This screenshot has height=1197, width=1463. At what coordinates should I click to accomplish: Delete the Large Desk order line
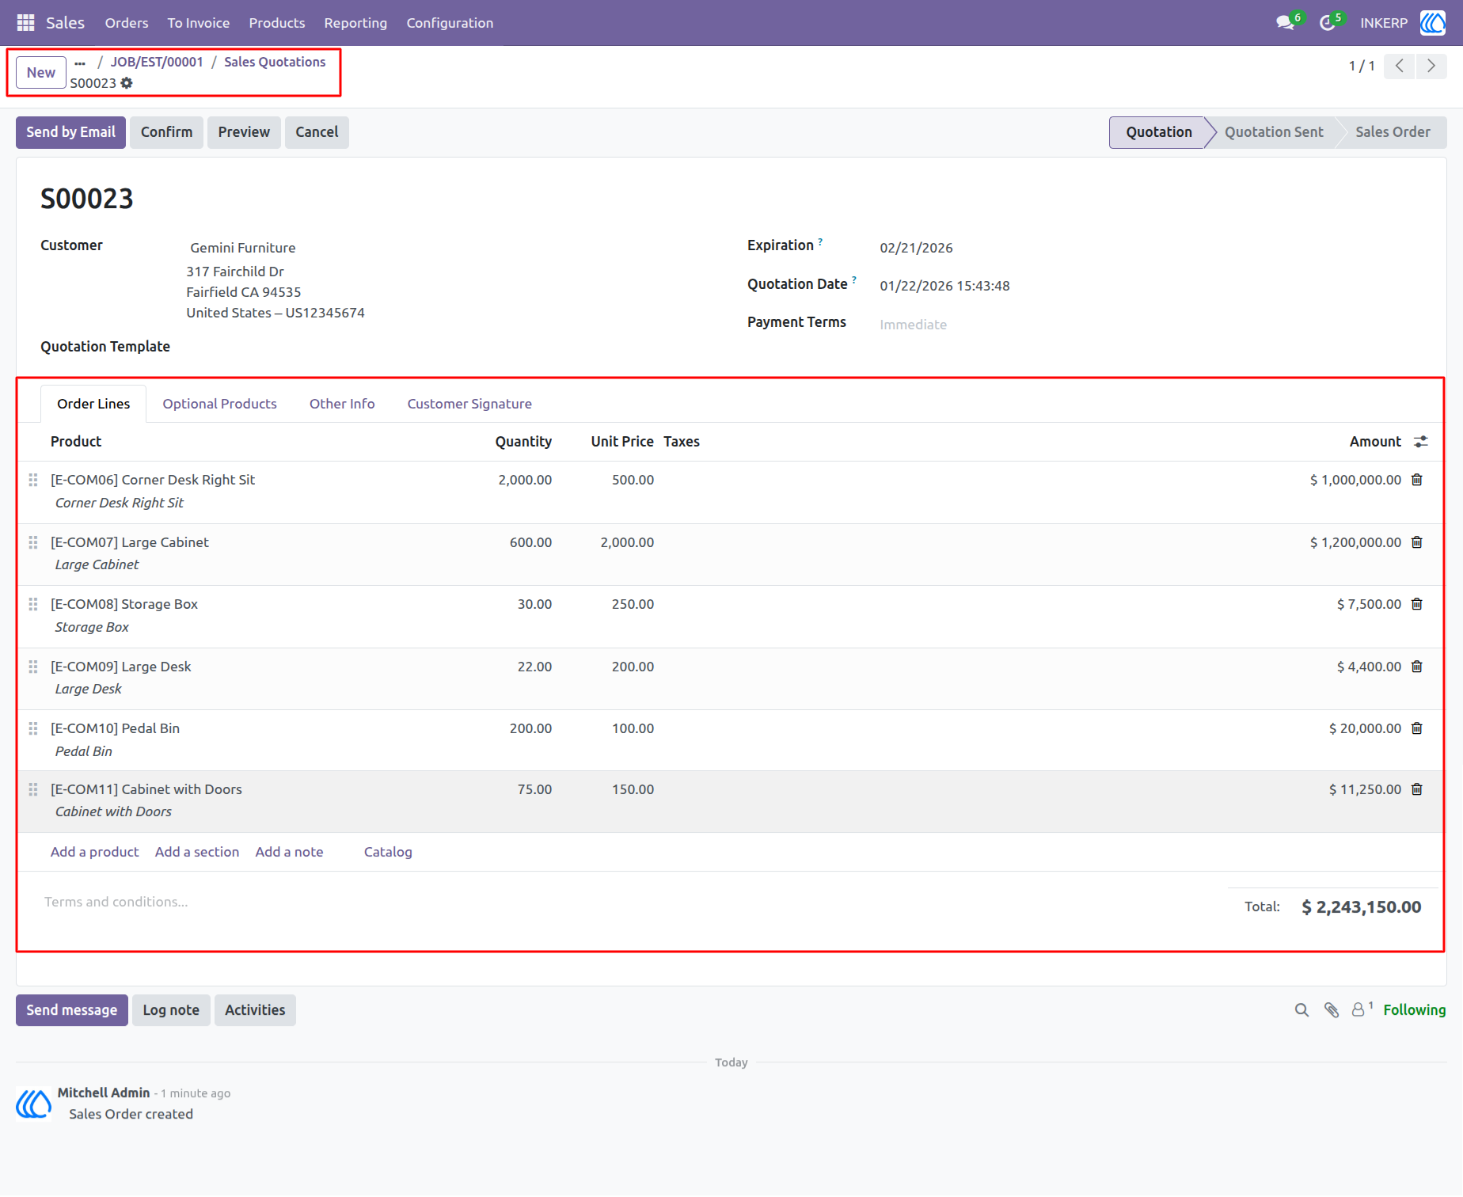1417,667
